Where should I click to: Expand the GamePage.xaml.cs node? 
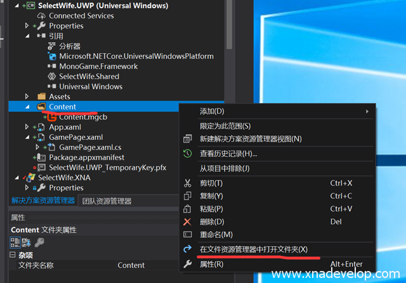click(x=37, y=147)
